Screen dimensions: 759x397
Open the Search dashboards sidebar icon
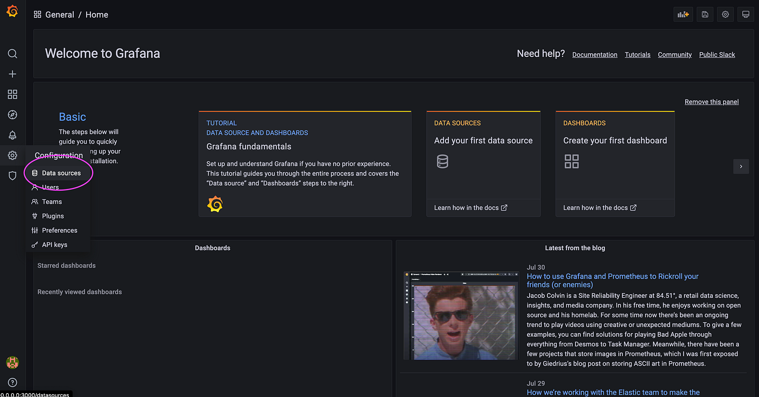[x=12, y=54]
